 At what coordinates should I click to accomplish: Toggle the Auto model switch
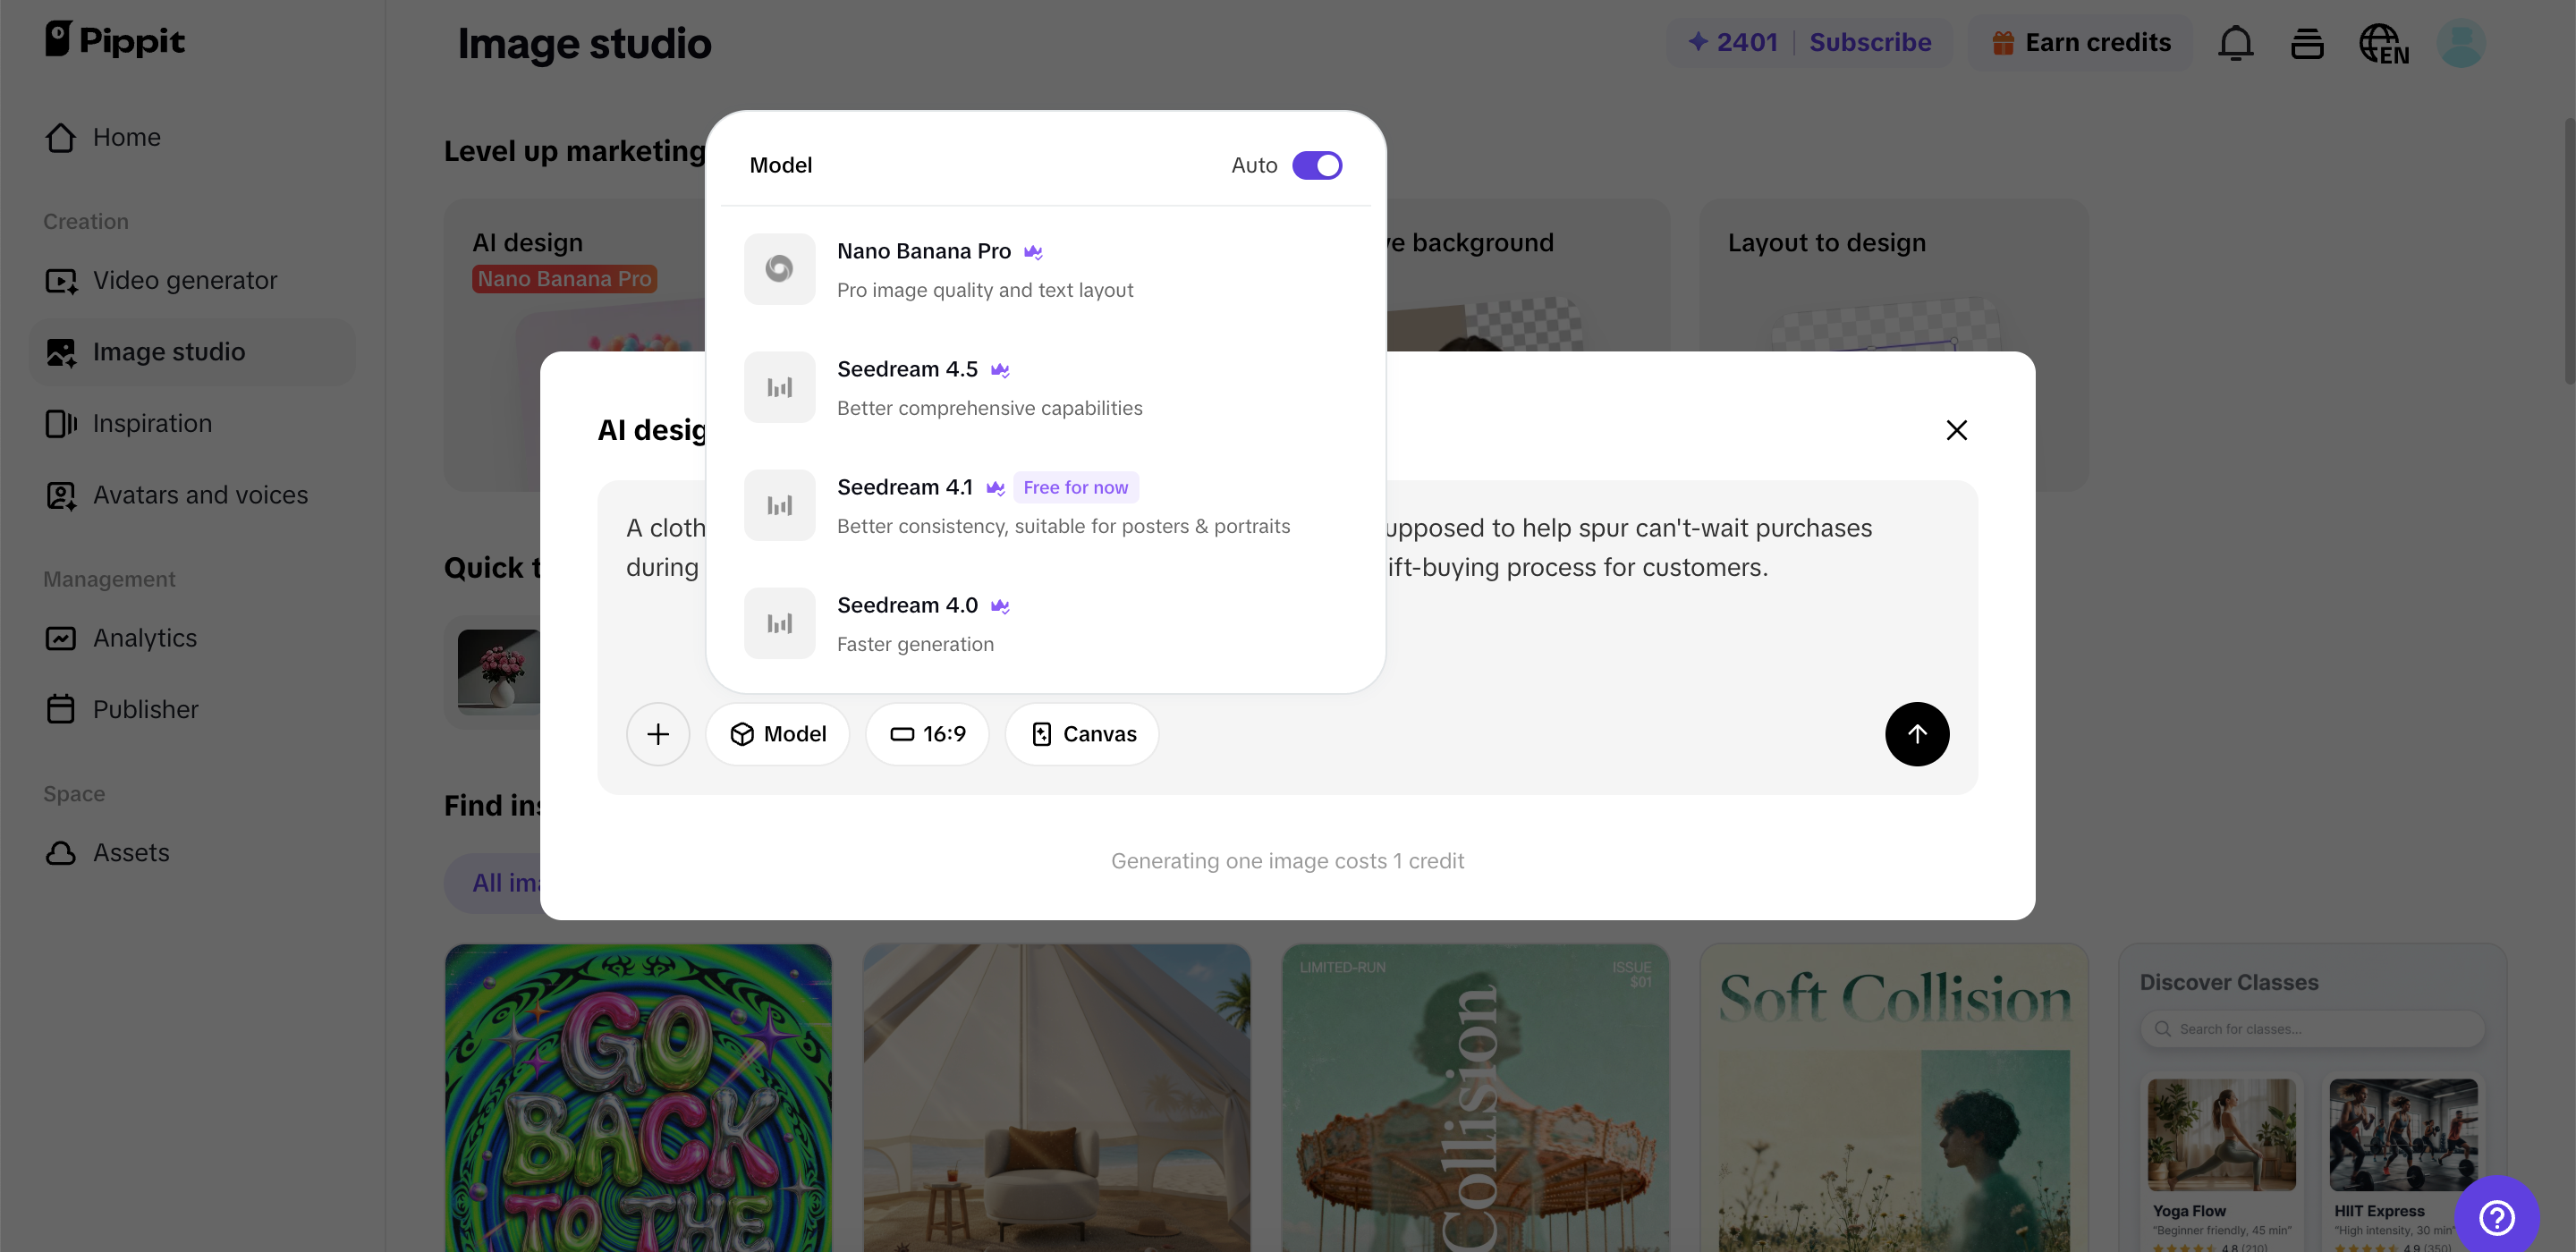pyautogui.click(x=1316, y=165)
